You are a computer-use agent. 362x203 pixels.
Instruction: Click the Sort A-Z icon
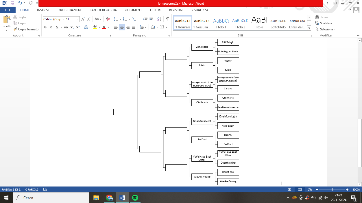coord(160,19)
